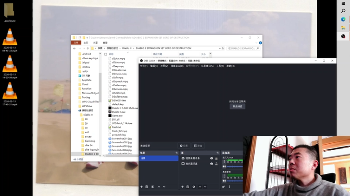Lock the video capture device source
Image resolution: width=350 pixels, height=196 pixels.
click(x=216, y=159)
